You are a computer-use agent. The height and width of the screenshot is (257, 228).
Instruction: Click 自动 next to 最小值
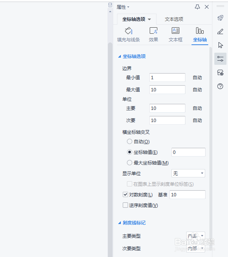click(x=197, y=78)
